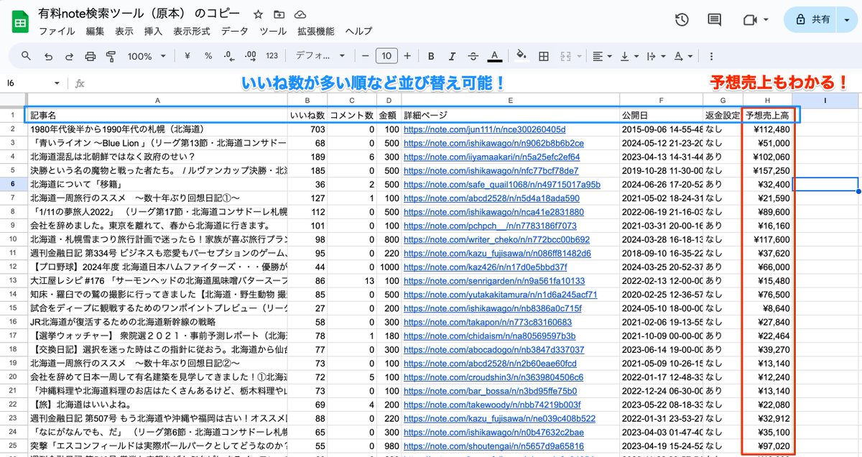862x457 pixels.
Task: Open the more toolbar options menu
Action: [711, 56]
